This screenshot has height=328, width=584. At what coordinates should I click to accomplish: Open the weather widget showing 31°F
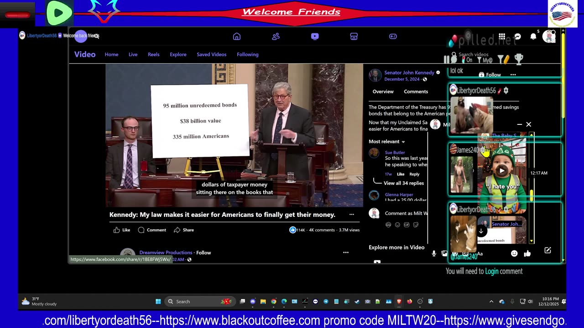pos(39,302)
